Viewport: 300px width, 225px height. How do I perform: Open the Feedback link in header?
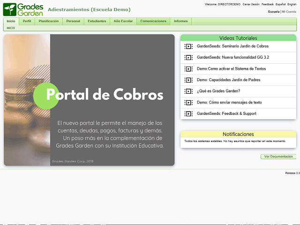268,4
